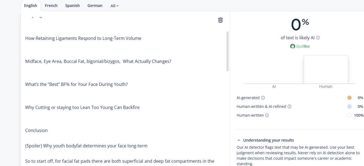Switch to the Spanish tab
The width and height of the screenshot is (364, 166).
point(72,6)
